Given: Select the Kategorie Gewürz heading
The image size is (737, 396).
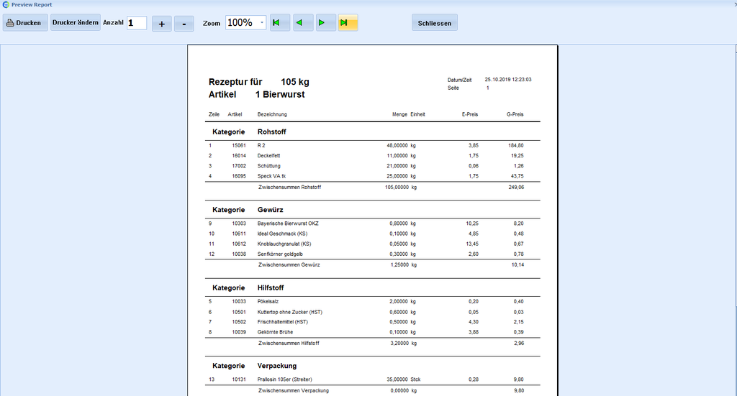Looking at the screenshot, I should click(248, 210).
